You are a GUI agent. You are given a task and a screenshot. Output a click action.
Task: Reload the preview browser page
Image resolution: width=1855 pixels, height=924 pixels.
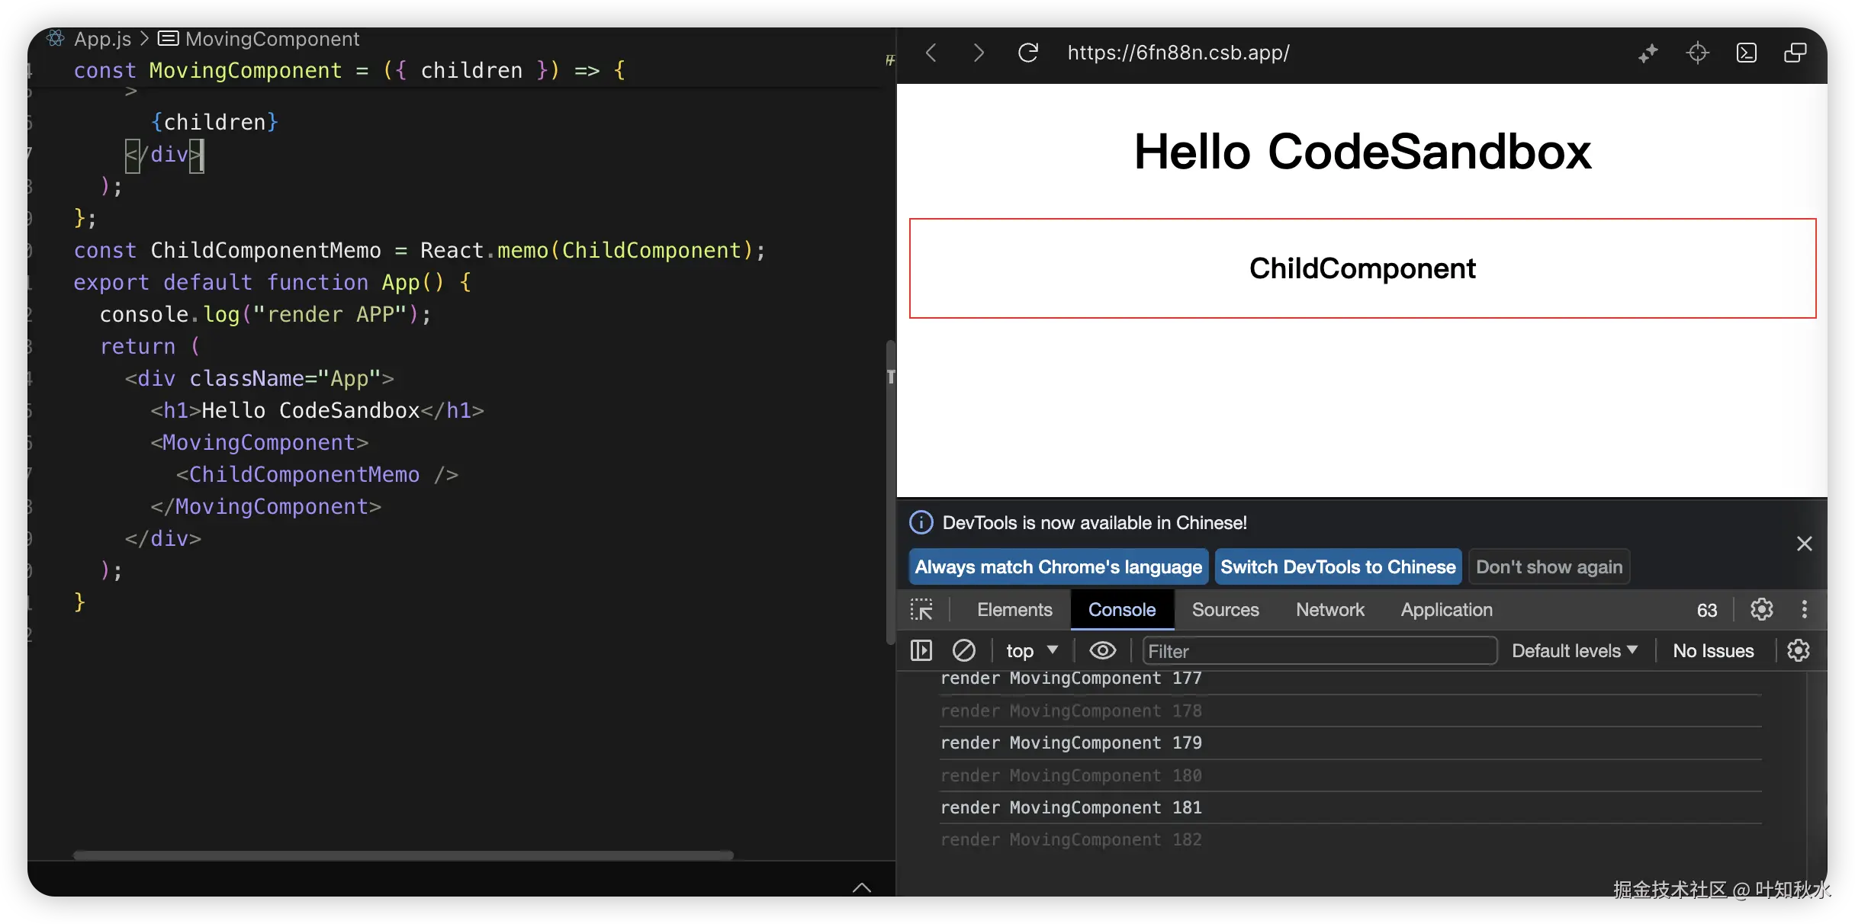click(1027, 53)
